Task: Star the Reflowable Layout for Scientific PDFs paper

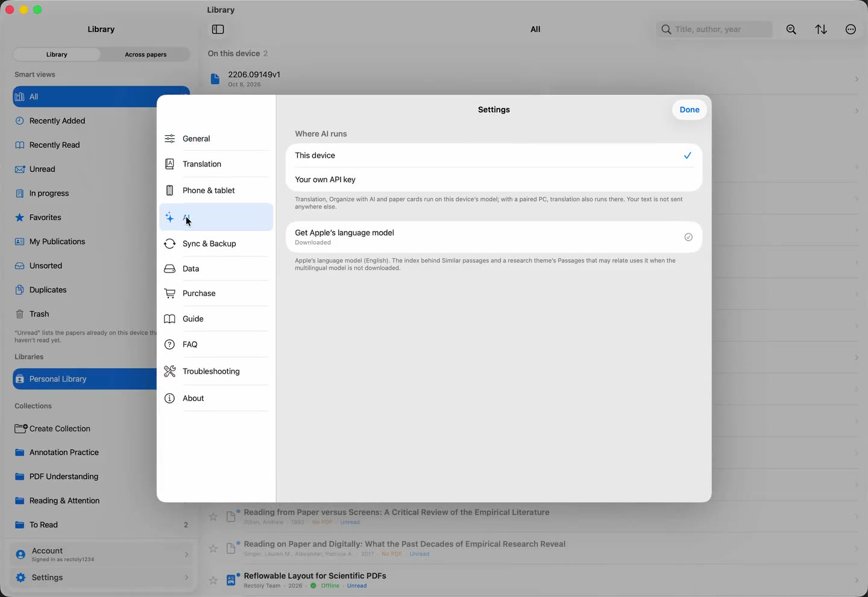Action: [213, 580]
